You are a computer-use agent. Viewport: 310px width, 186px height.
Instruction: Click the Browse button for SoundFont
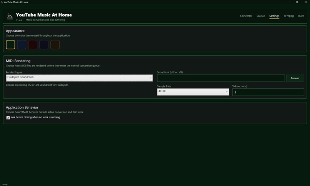tap(295, 78)
